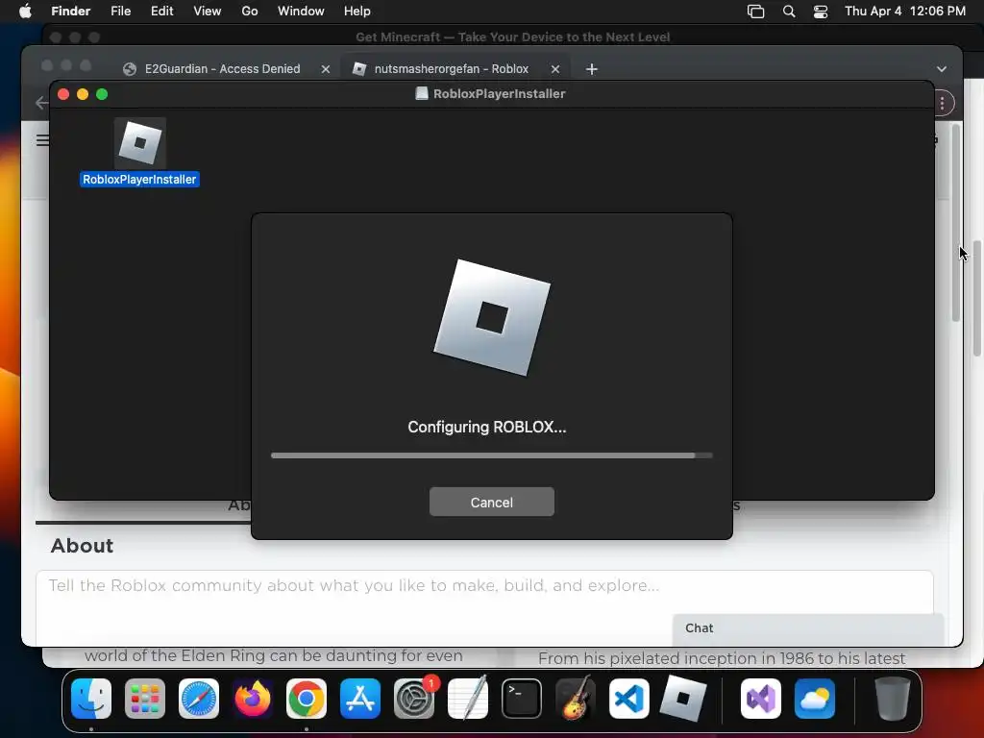
Task: Open Chrome three-dot menu
Action: click(x=942, y=103)
